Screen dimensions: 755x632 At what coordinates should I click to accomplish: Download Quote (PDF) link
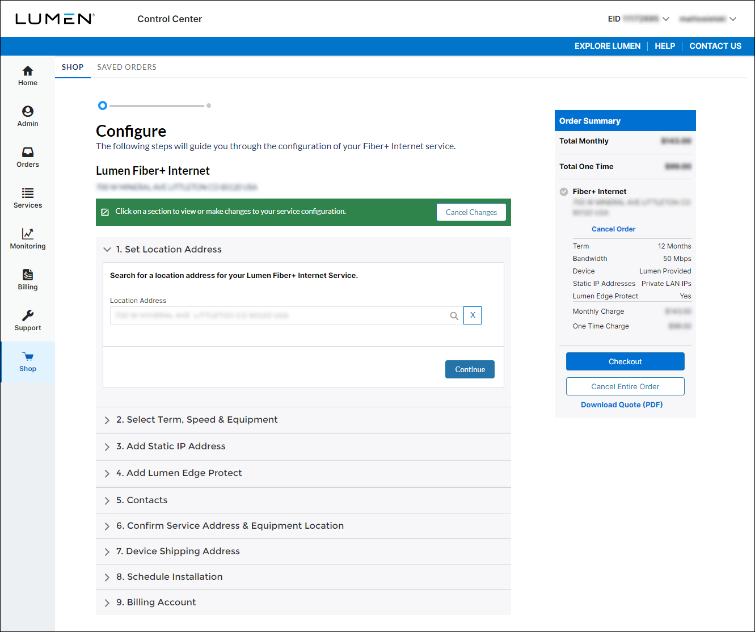coord(622,405)
